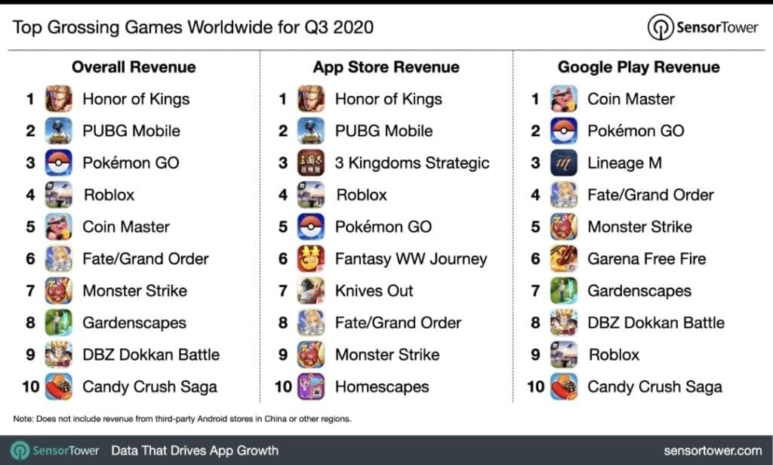The height and width of the screenshot is (465, 773).
Task: Click the Pokémon GO label in Google Play column
Action: [x=636, y=131]
